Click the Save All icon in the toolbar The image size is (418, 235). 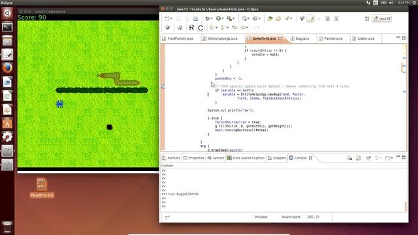pyautogui.click(x=187, y=18)
